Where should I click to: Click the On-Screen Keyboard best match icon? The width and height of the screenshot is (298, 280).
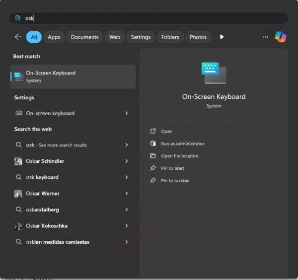[x=19, y=76]
